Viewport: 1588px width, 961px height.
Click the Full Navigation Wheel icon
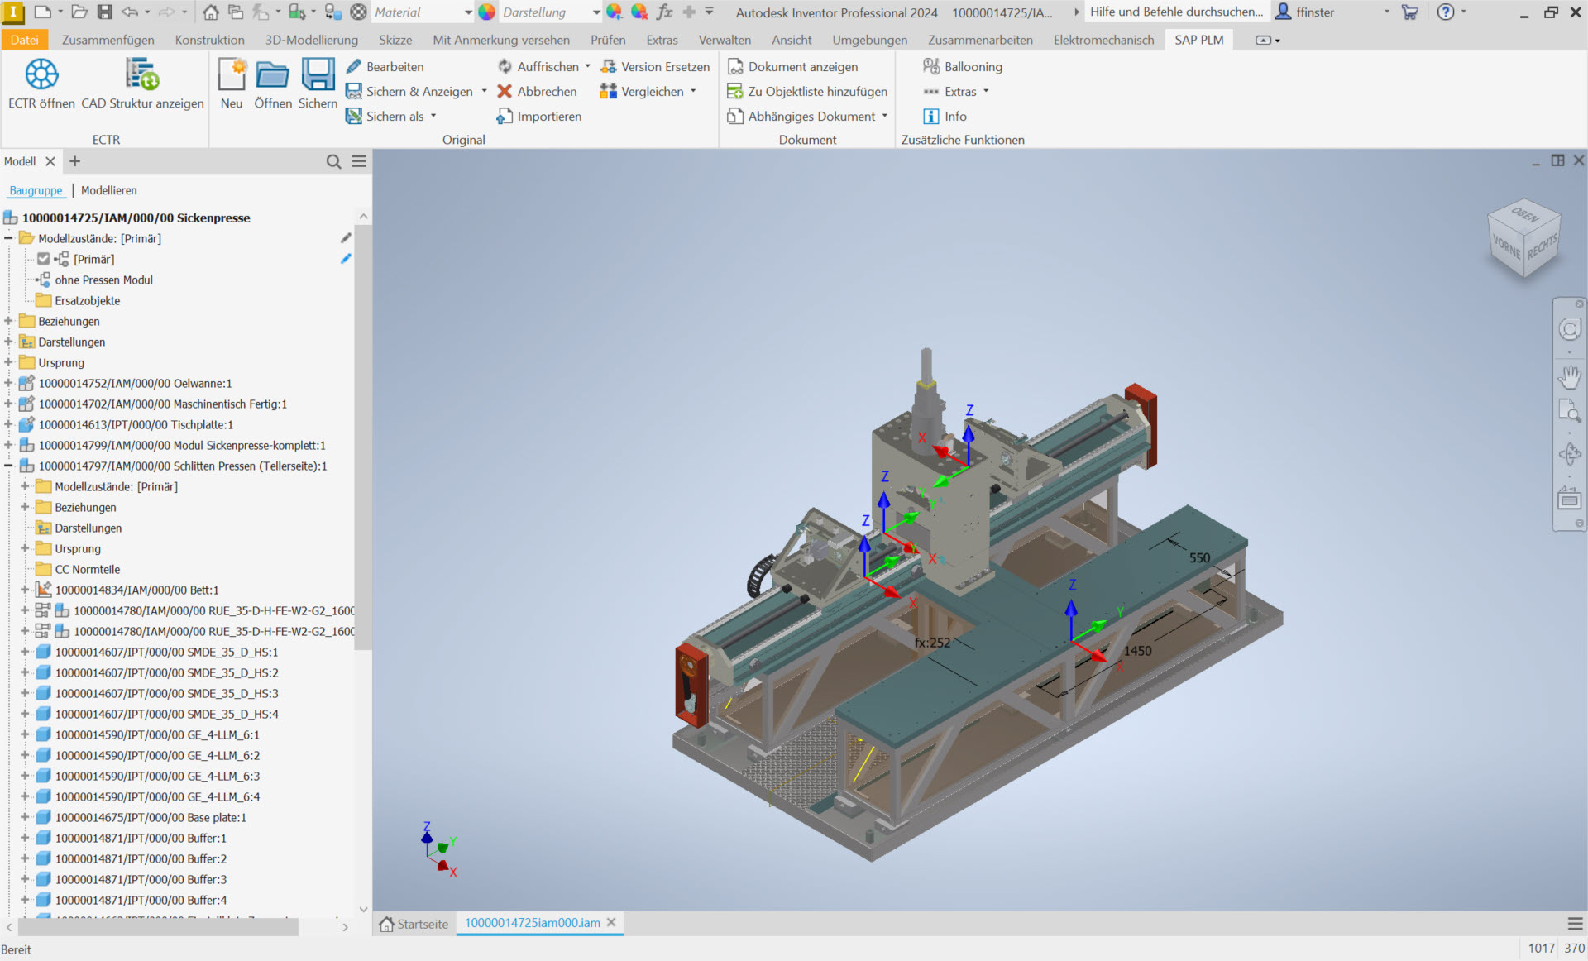[x=1569, y=330]
